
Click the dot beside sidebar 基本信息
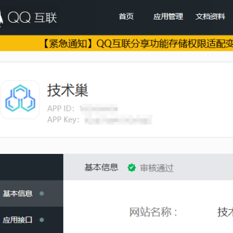tap(42, 193)
